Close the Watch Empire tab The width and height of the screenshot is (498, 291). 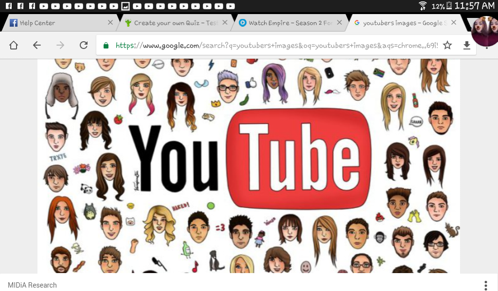(x=339, y=22)
